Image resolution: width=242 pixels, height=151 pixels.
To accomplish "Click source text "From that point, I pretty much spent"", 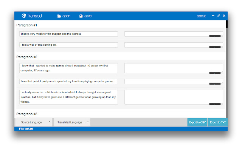I will 68,82.
